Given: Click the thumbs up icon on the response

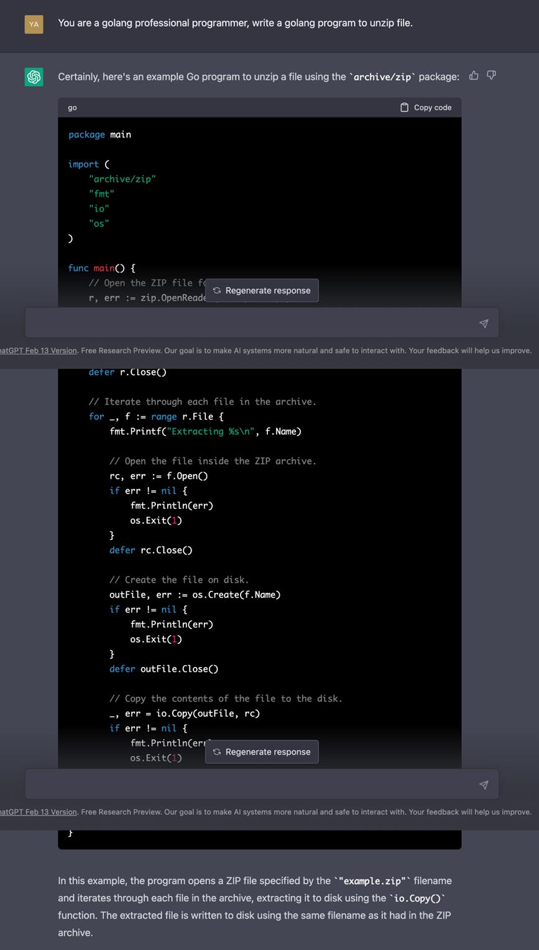Looking at the screenshot, I should [474, 75].
